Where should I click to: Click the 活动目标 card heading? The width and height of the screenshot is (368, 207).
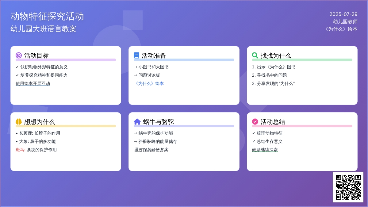(x=36, y=56)
